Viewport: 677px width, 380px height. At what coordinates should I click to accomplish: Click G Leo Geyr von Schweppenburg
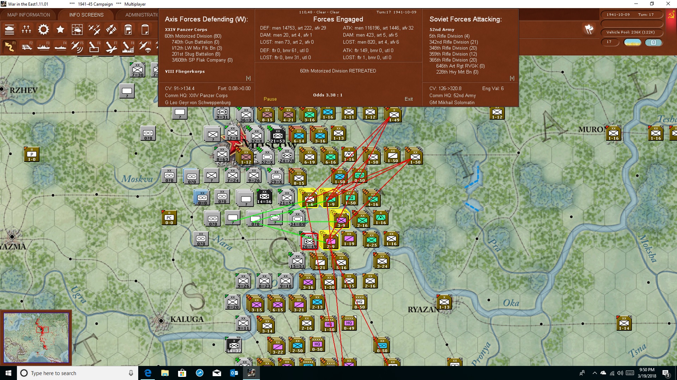pos(197,102)
